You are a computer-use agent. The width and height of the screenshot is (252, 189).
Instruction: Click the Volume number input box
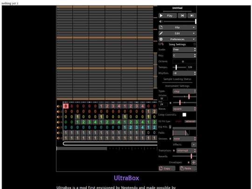tap(163, 98)
